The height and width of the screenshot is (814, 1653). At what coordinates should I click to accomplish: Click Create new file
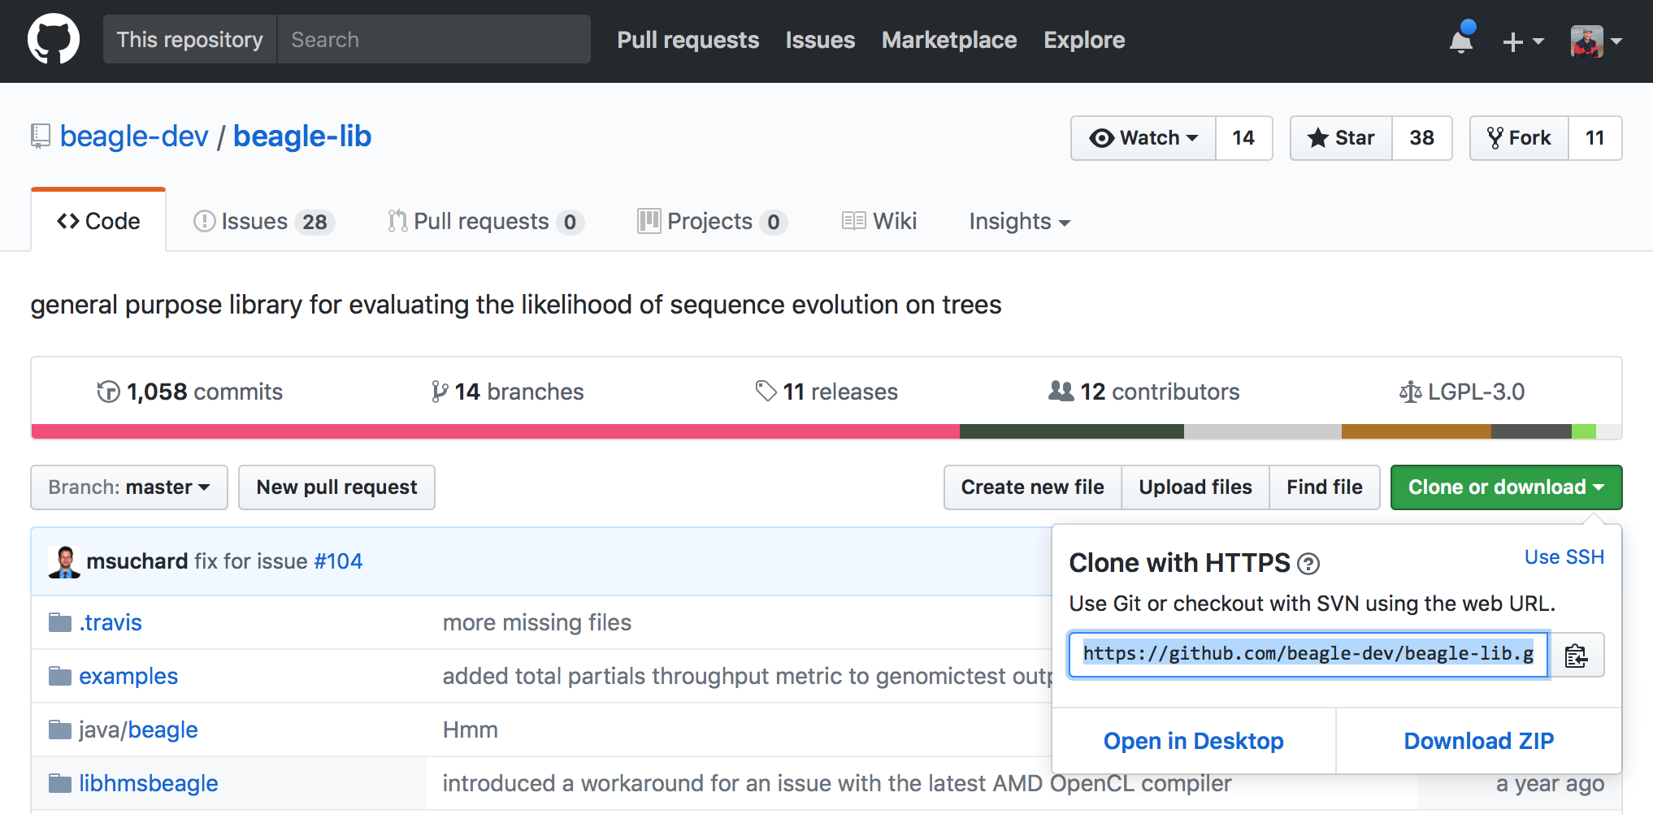[x=1033, y=487]
